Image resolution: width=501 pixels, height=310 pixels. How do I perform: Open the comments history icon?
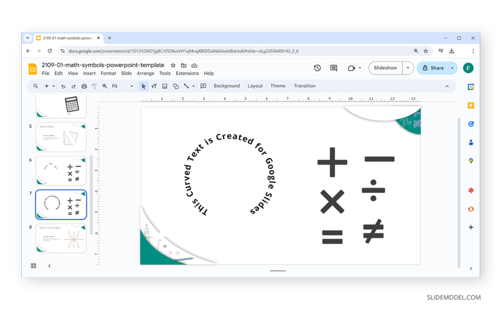[333, 68]
